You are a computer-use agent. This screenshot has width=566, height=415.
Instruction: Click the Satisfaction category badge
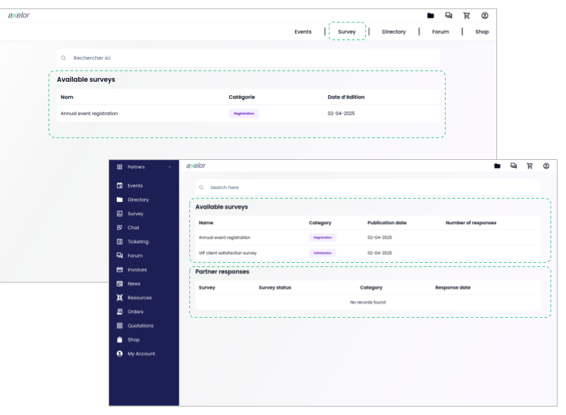click(322, 253)
